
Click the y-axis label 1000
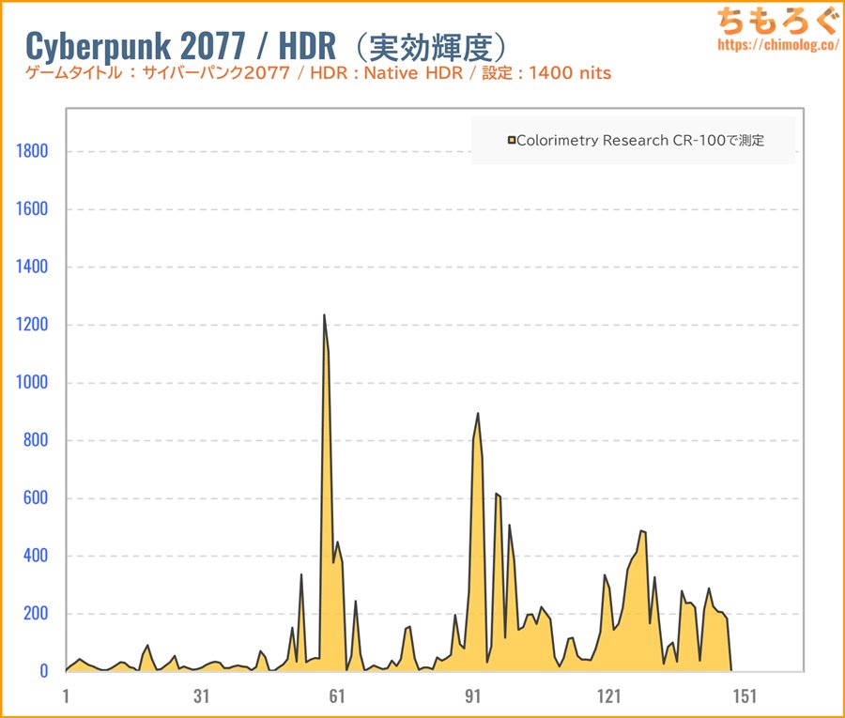pos(32,382)
